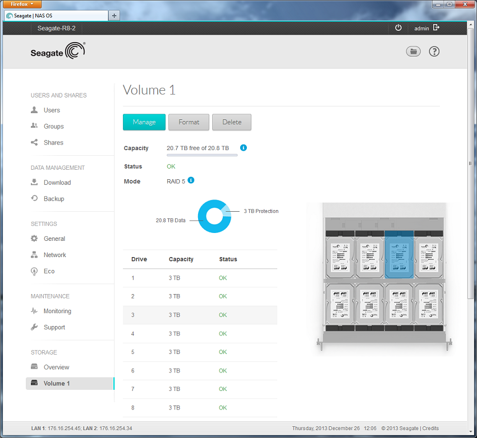Open the Download section
Image resolution: width=477 pixels, height=438 pixels.
pyautogui.click(x=57, y=183)
